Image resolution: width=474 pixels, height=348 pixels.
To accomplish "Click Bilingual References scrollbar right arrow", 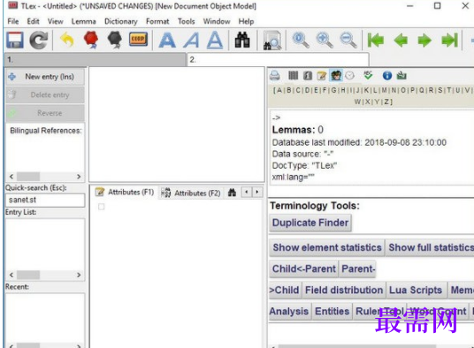I will coord(79,177).
